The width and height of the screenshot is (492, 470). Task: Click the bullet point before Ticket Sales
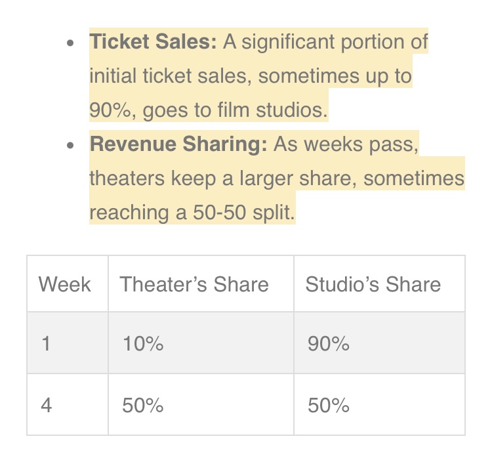pos(70,43)
